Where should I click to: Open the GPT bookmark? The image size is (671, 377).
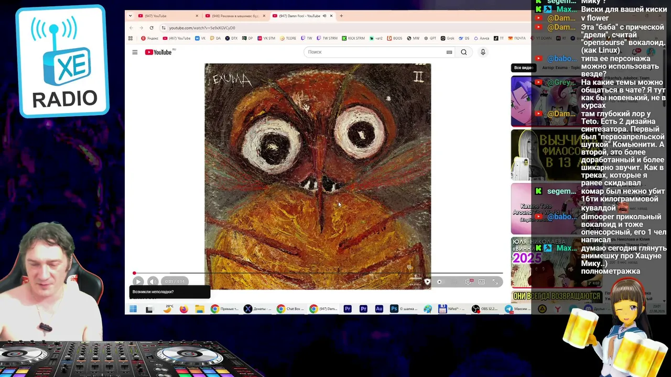[x=430, y=38]
